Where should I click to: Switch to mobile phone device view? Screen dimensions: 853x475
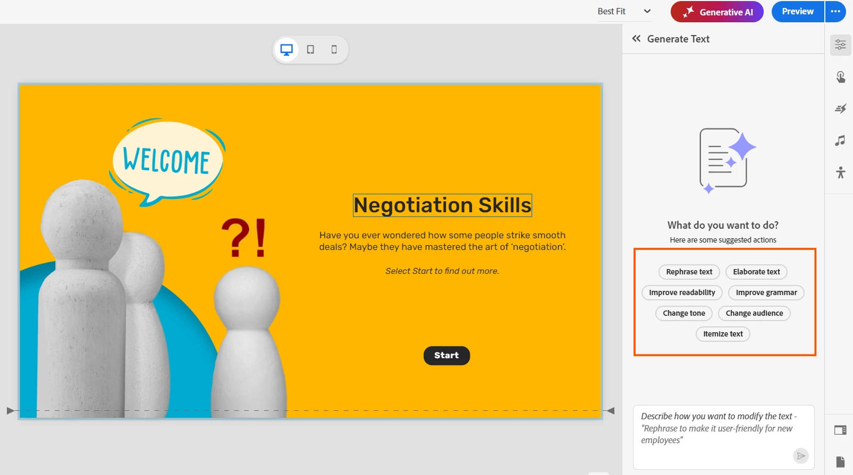pos(334,50)
